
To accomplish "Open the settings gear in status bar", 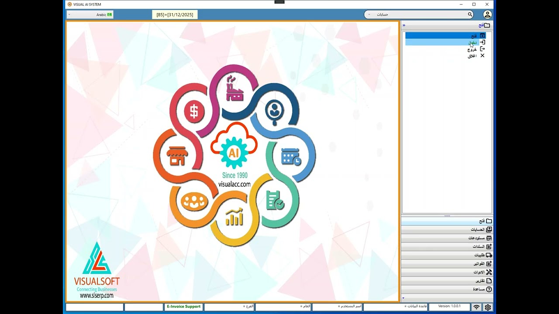I will [488, 307].
